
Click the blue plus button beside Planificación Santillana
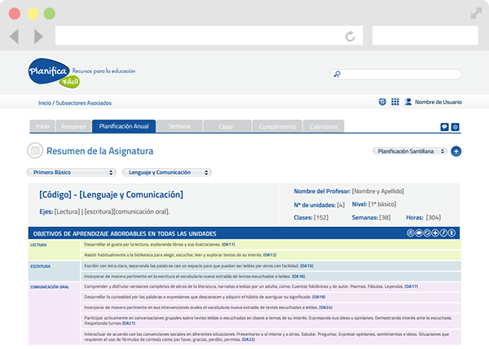coord(456,151)
